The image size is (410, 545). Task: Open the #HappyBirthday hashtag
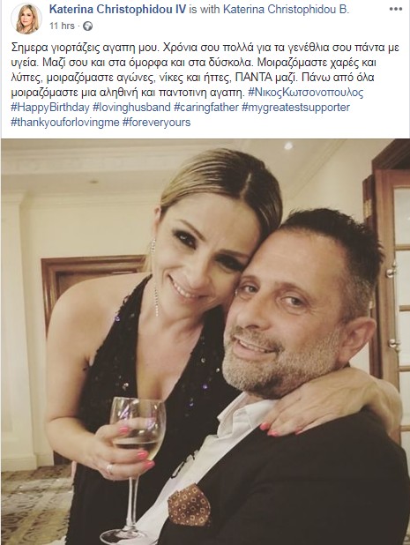coord(50,107)
